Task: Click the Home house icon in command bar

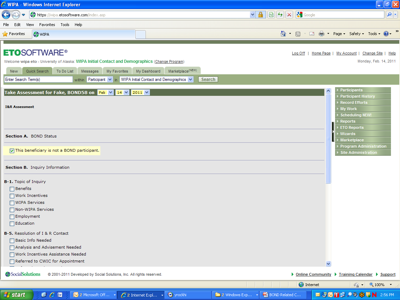Action: (x=283, y=34)
